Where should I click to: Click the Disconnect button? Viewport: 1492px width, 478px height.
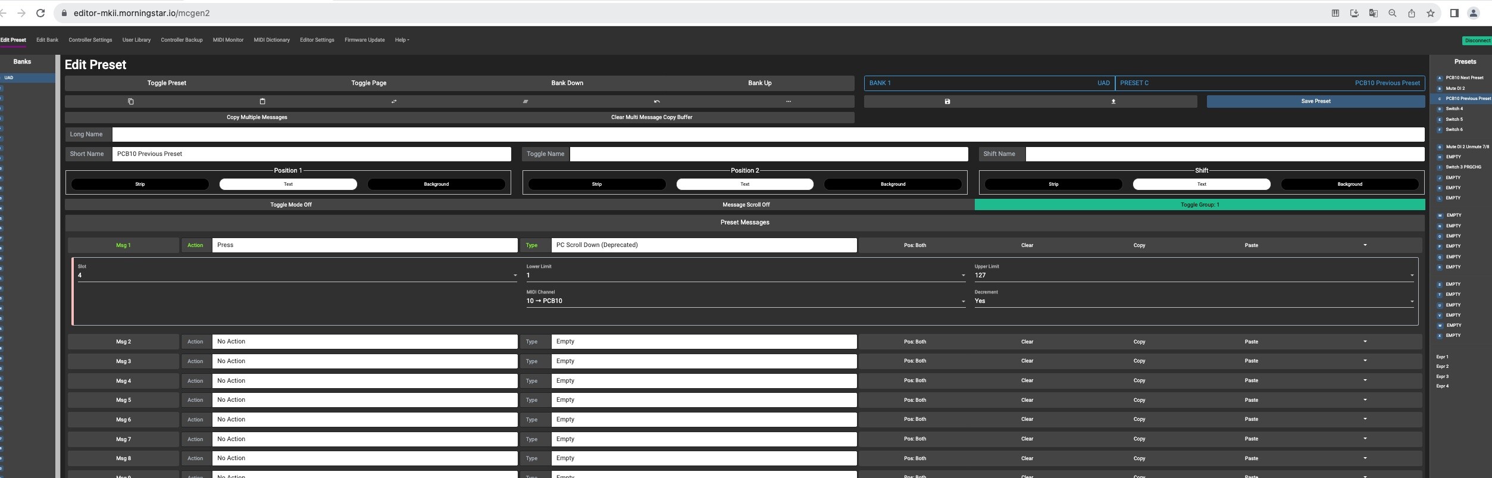pyautogui.click(x=1478, y=40)
